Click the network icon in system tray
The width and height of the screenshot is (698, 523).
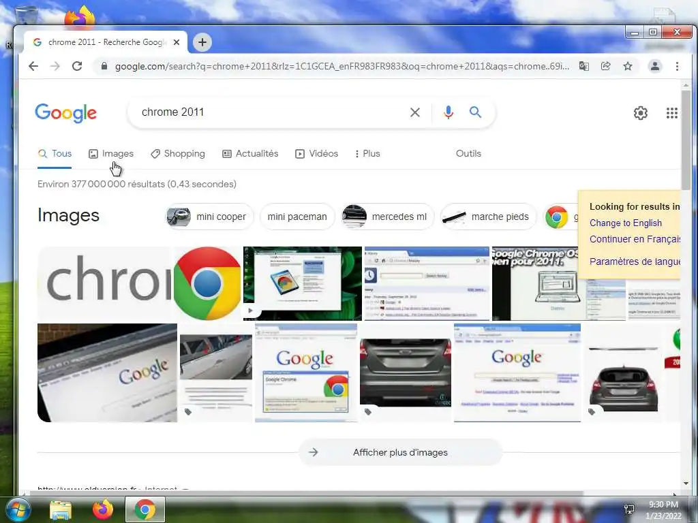pyautogui.click(x=629, y=509)
